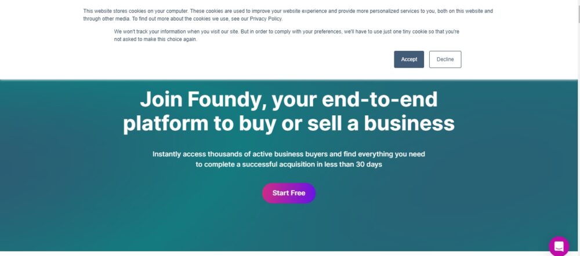Open the Privacy Policy reference in cookie notice

click(266, 19)
